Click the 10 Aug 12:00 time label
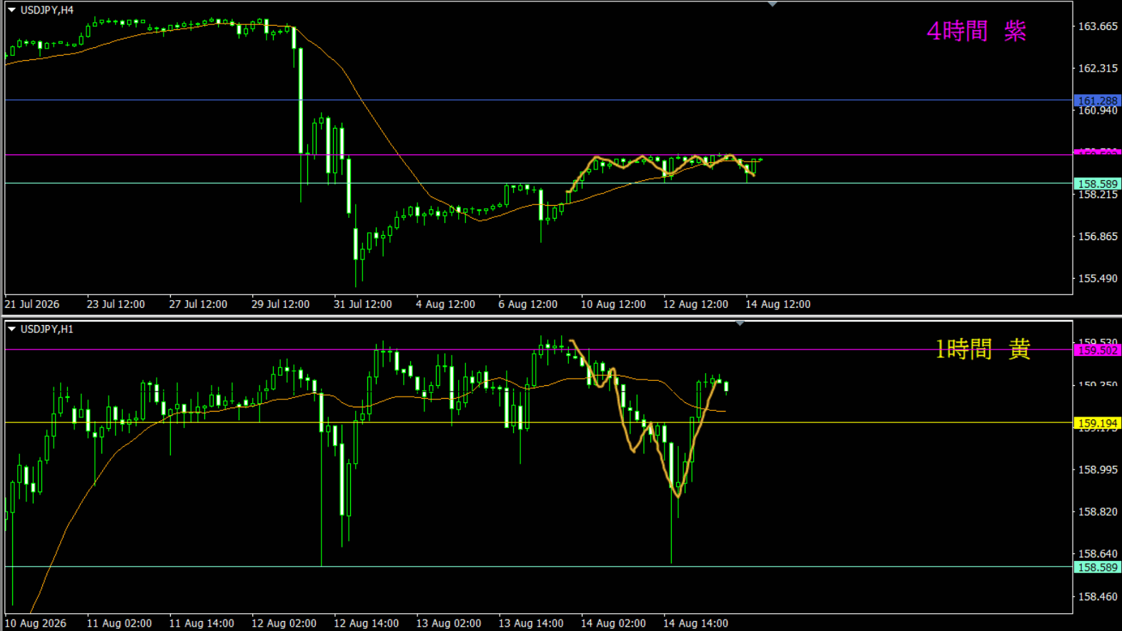1122x631 pixels. (x=613, y=304)
